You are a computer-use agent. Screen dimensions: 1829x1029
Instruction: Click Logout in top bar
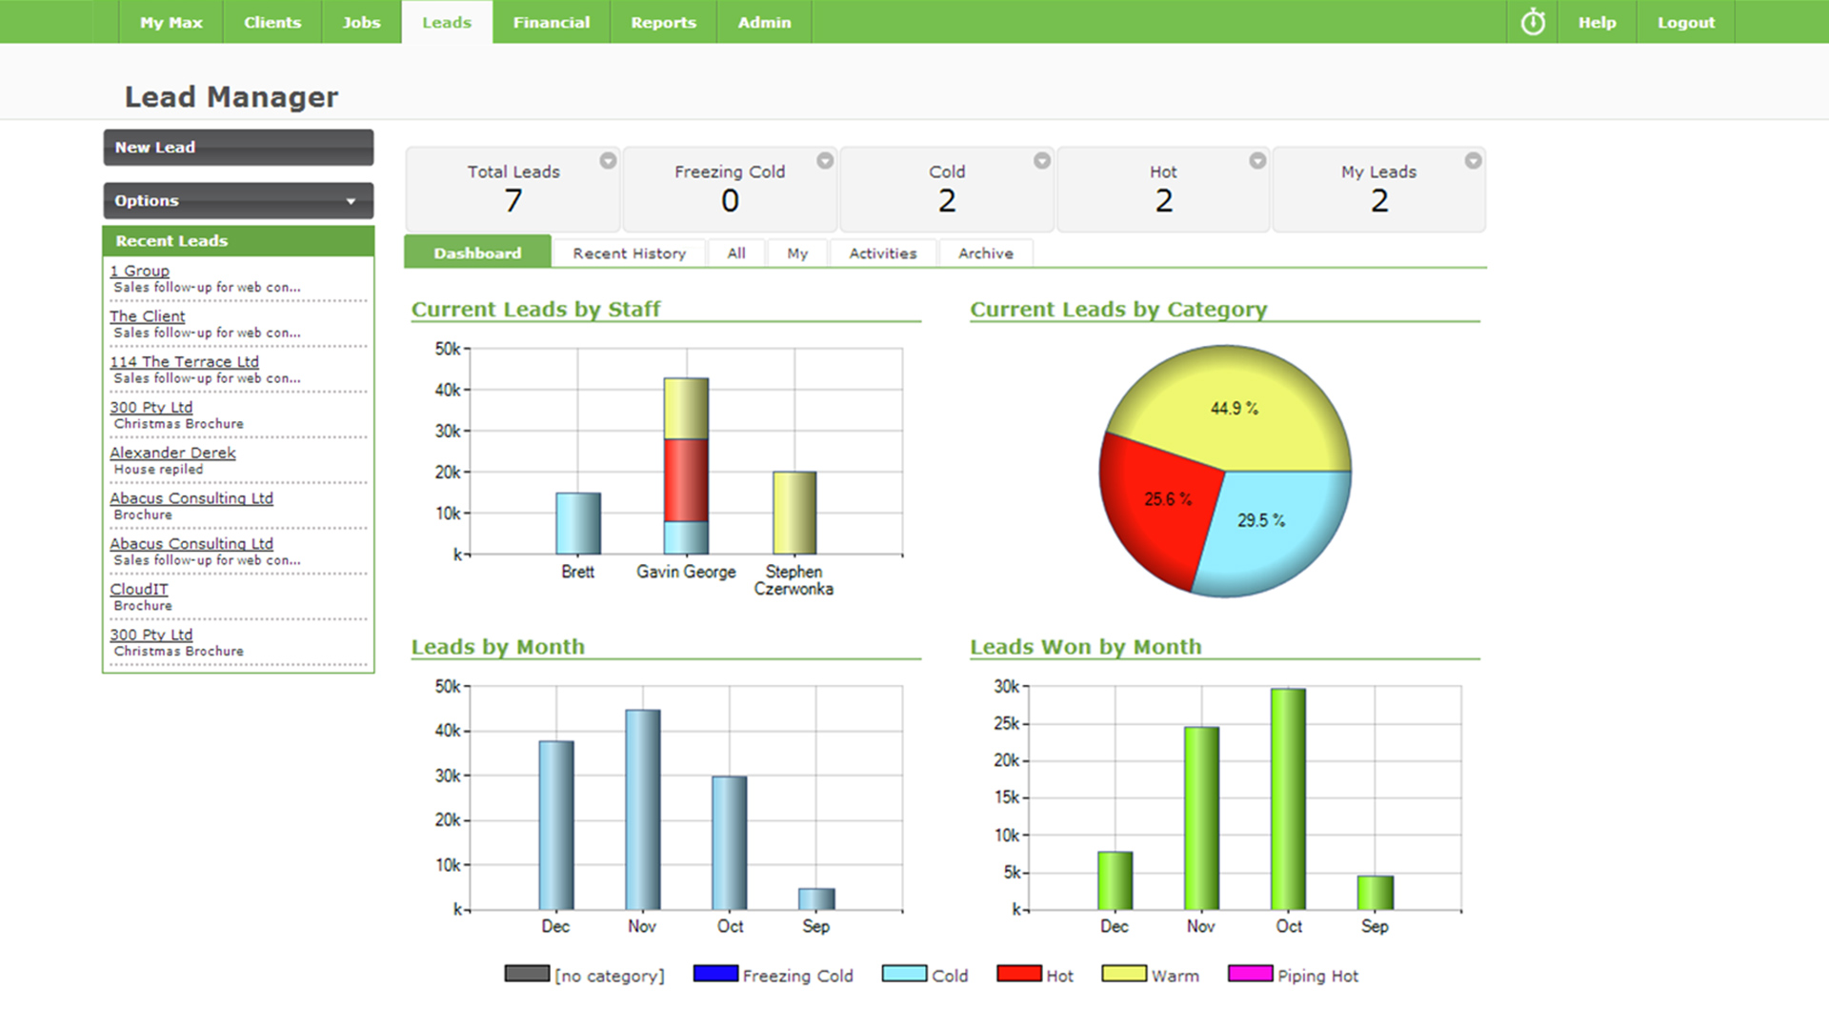point(1685,22)
